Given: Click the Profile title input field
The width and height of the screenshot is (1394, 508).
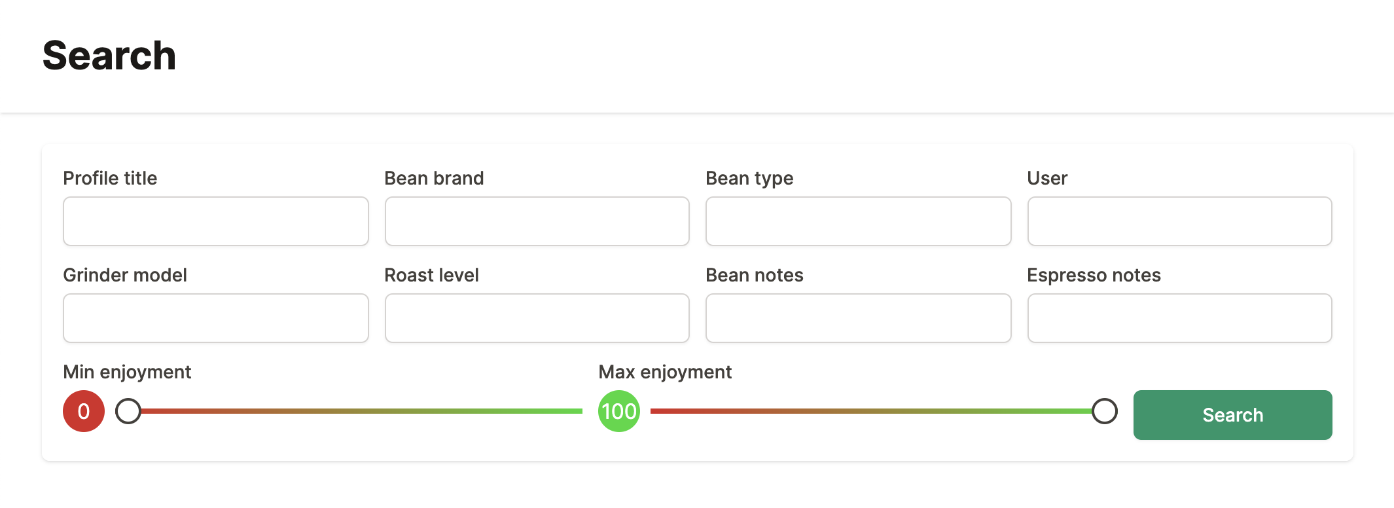Looking at the screenshot, I should point(215,221).
